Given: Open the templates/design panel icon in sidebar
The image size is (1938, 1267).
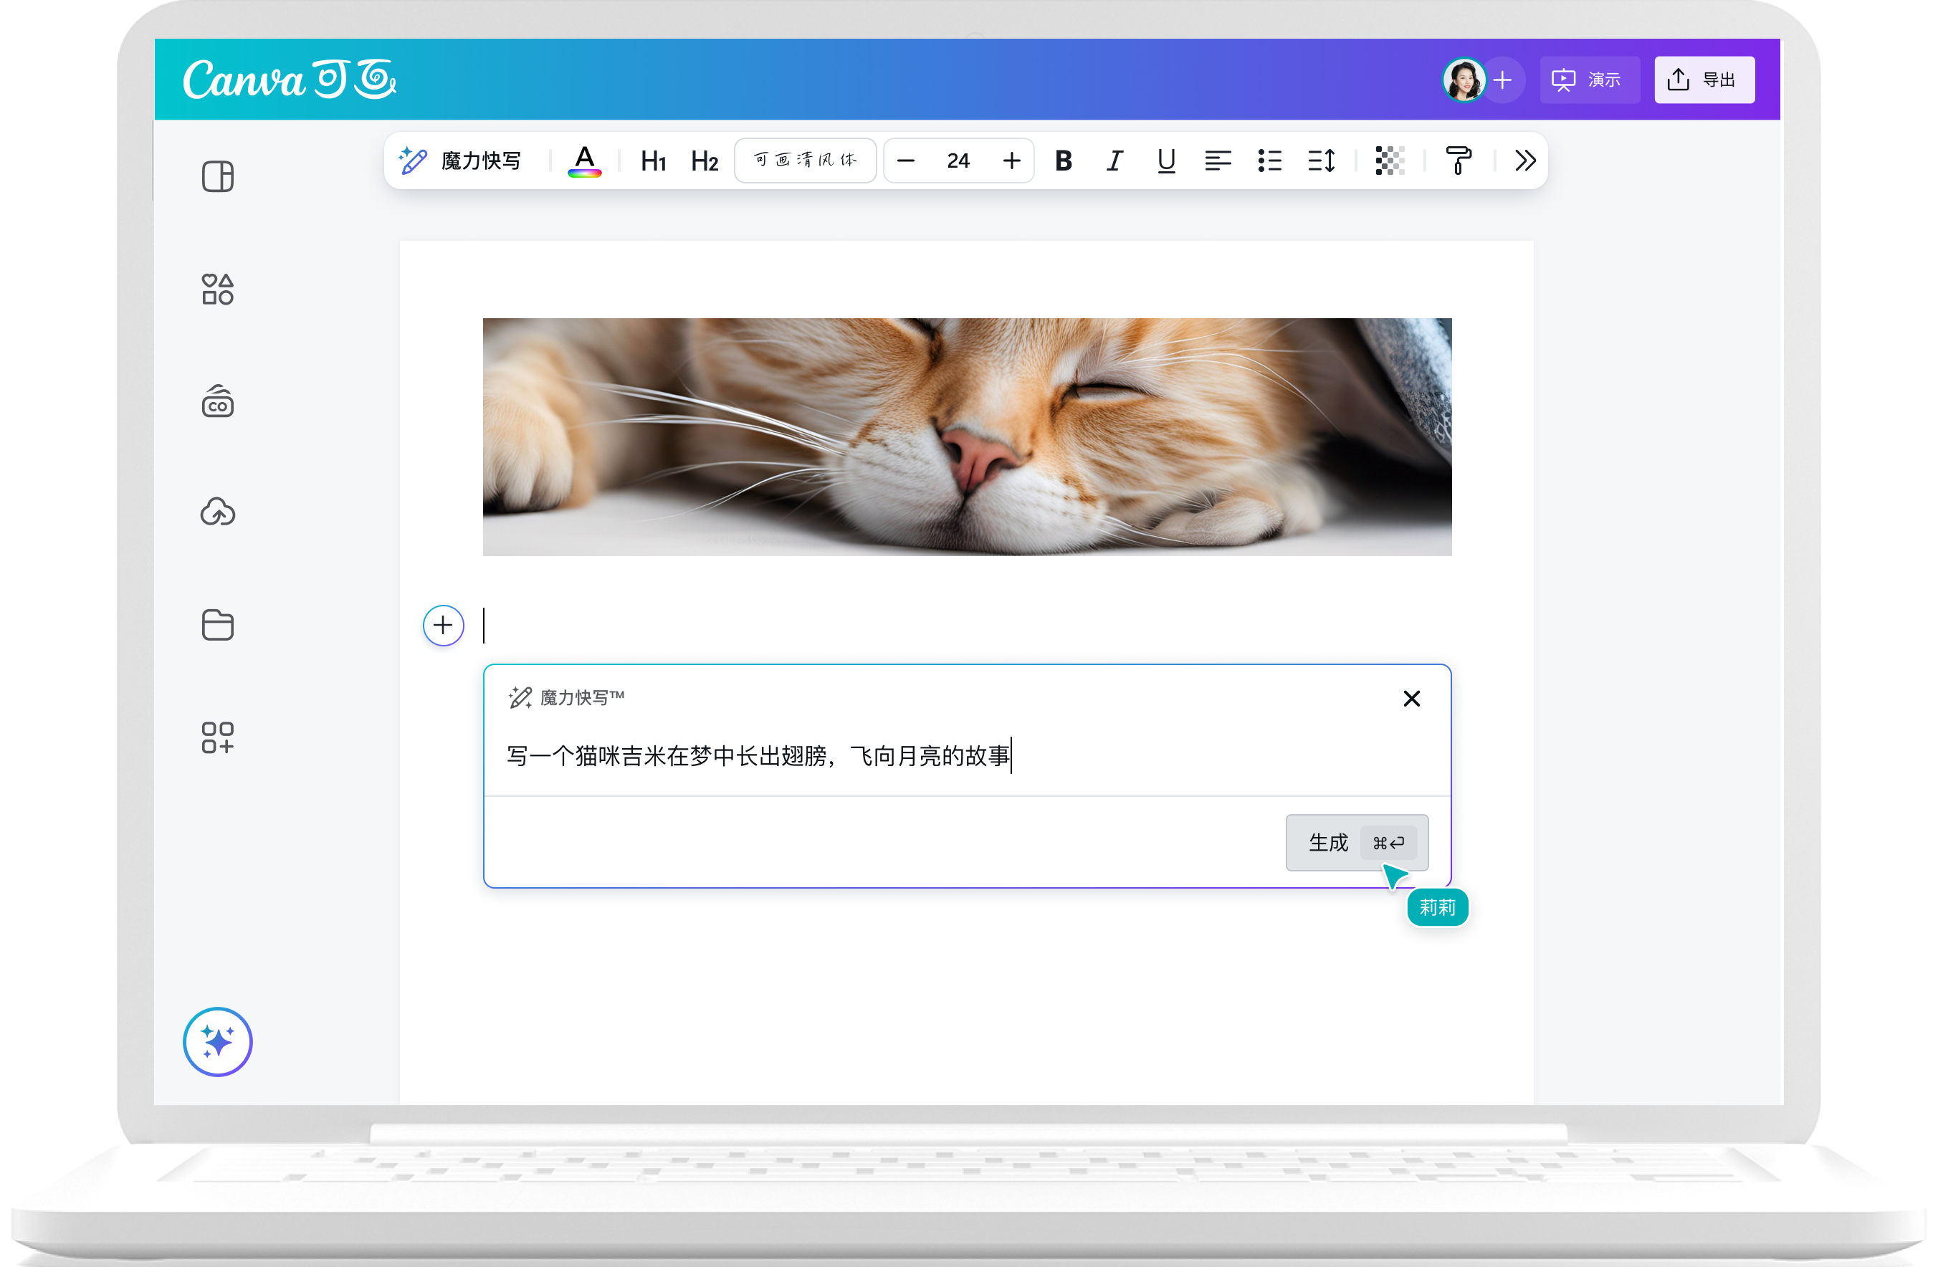Looking at the screenshot, I should click(217, 177).
